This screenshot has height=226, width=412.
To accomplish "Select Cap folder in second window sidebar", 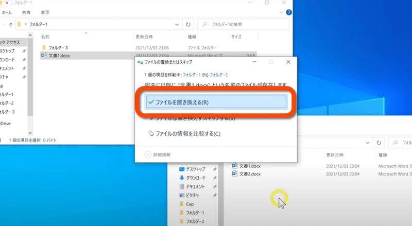I will pos(190,204).
